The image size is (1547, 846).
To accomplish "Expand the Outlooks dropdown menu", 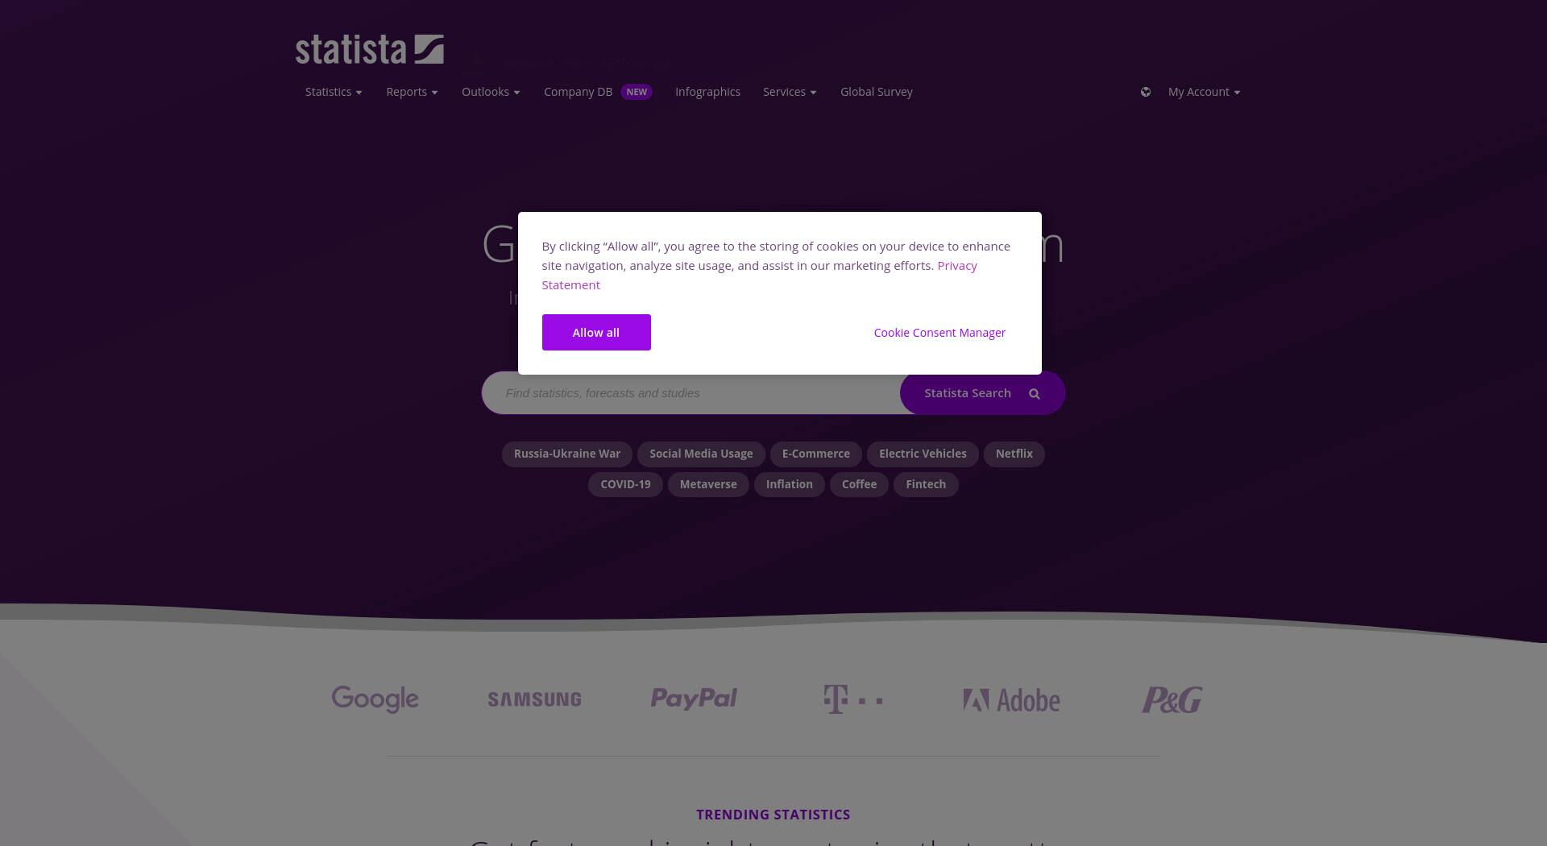I will coord(491,92).
